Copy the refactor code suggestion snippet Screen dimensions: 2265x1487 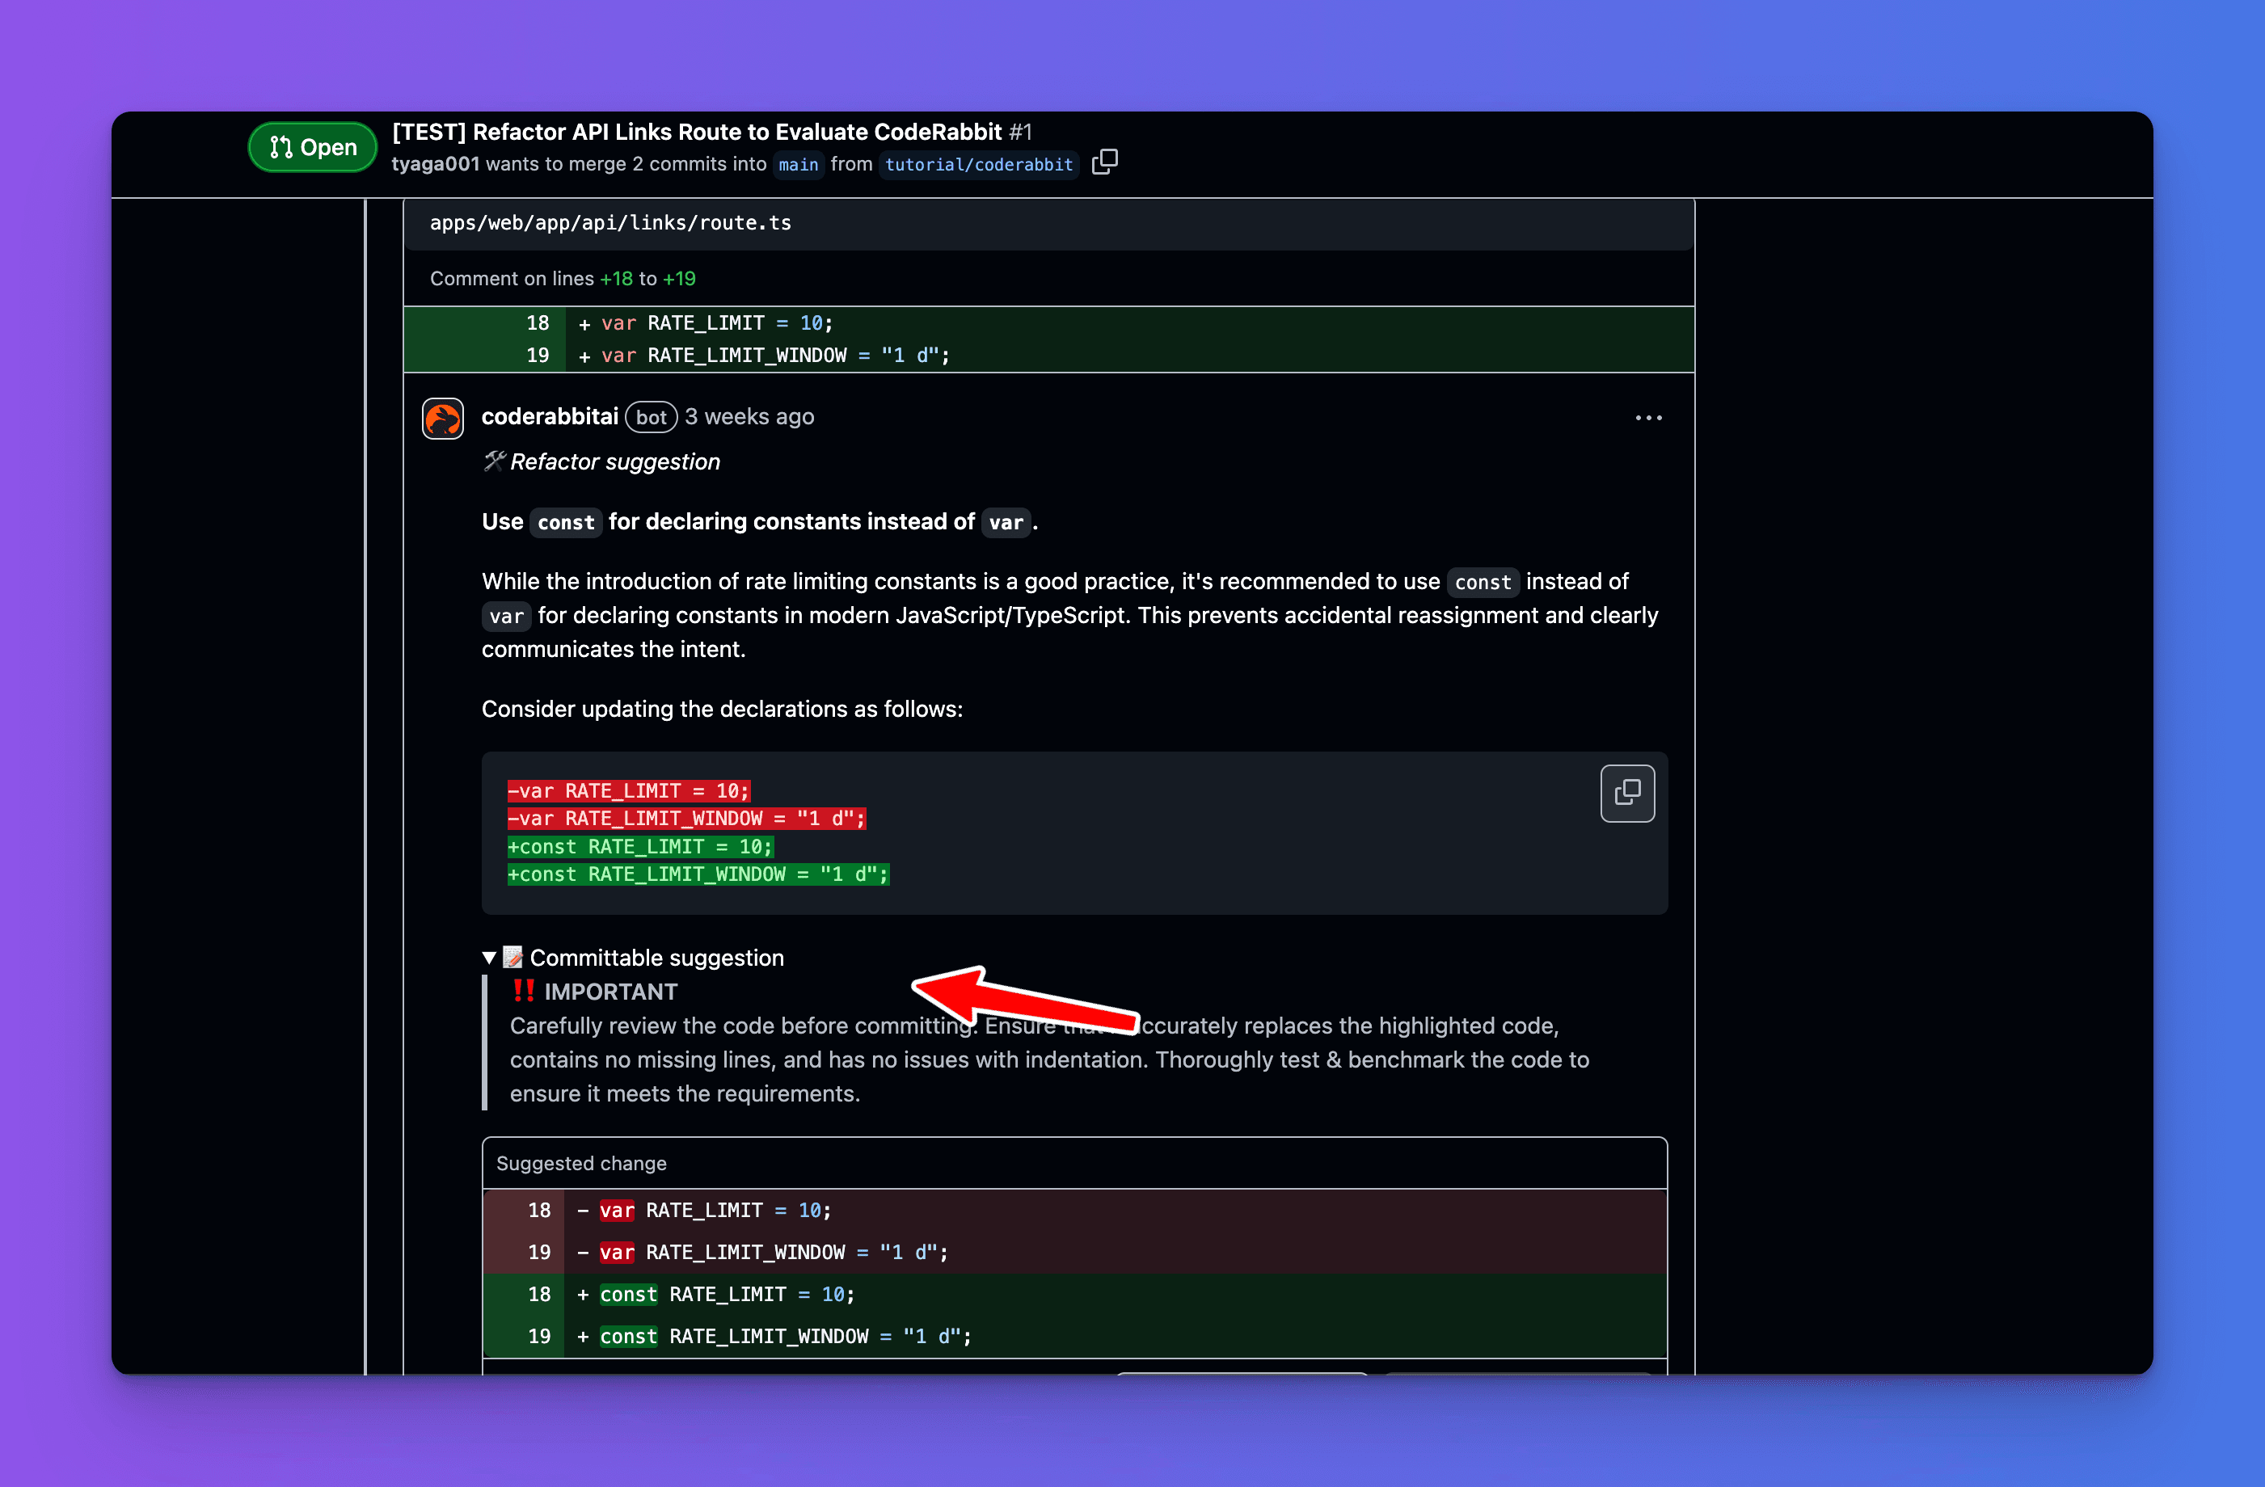click(x=1627, y=794)
